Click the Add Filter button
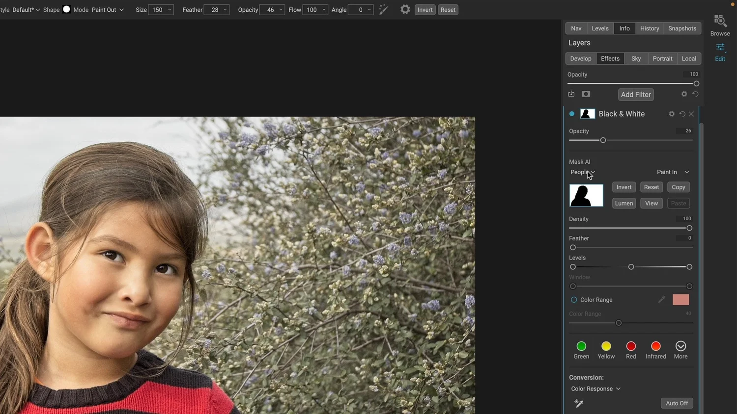The width and height of the screenshot is (737, 414). click(x=635, y=94)
